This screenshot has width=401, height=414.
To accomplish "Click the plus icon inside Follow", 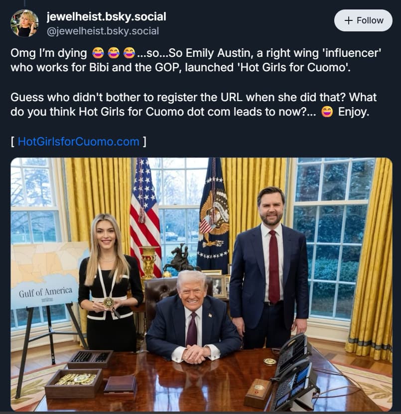I will 349,20.
